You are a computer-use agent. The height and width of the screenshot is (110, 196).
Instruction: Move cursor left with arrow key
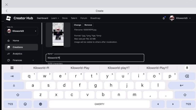pyautogui.click(x=158, y=104)
